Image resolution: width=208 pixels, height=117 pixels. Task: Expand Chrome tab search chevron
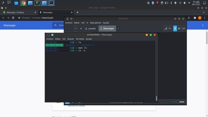tap(204, 12)
